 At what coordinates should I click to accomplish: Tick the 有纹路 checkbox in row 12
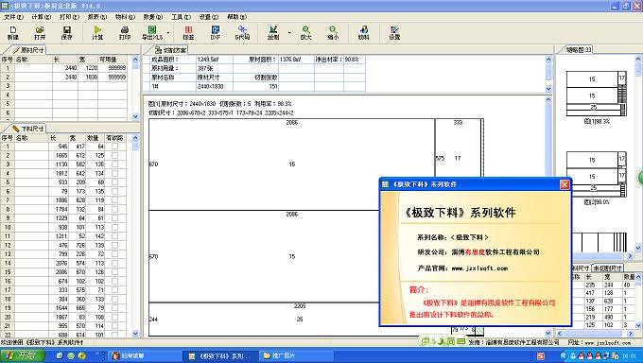(114, 245)
